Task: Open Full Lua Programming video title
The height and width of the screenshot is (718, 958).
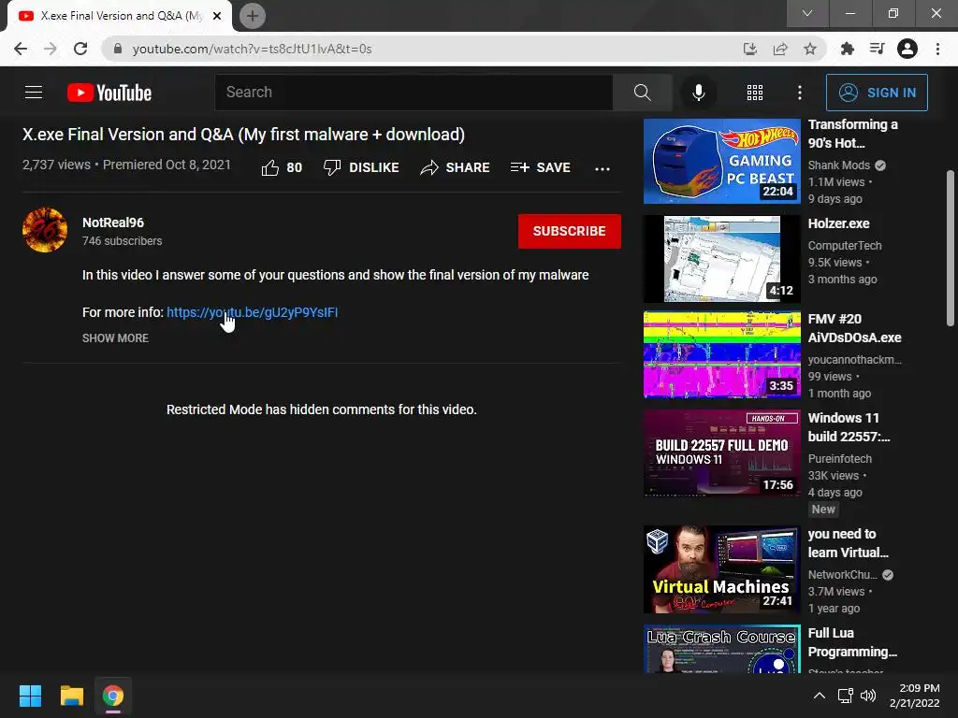Action: tap(852, 642)
